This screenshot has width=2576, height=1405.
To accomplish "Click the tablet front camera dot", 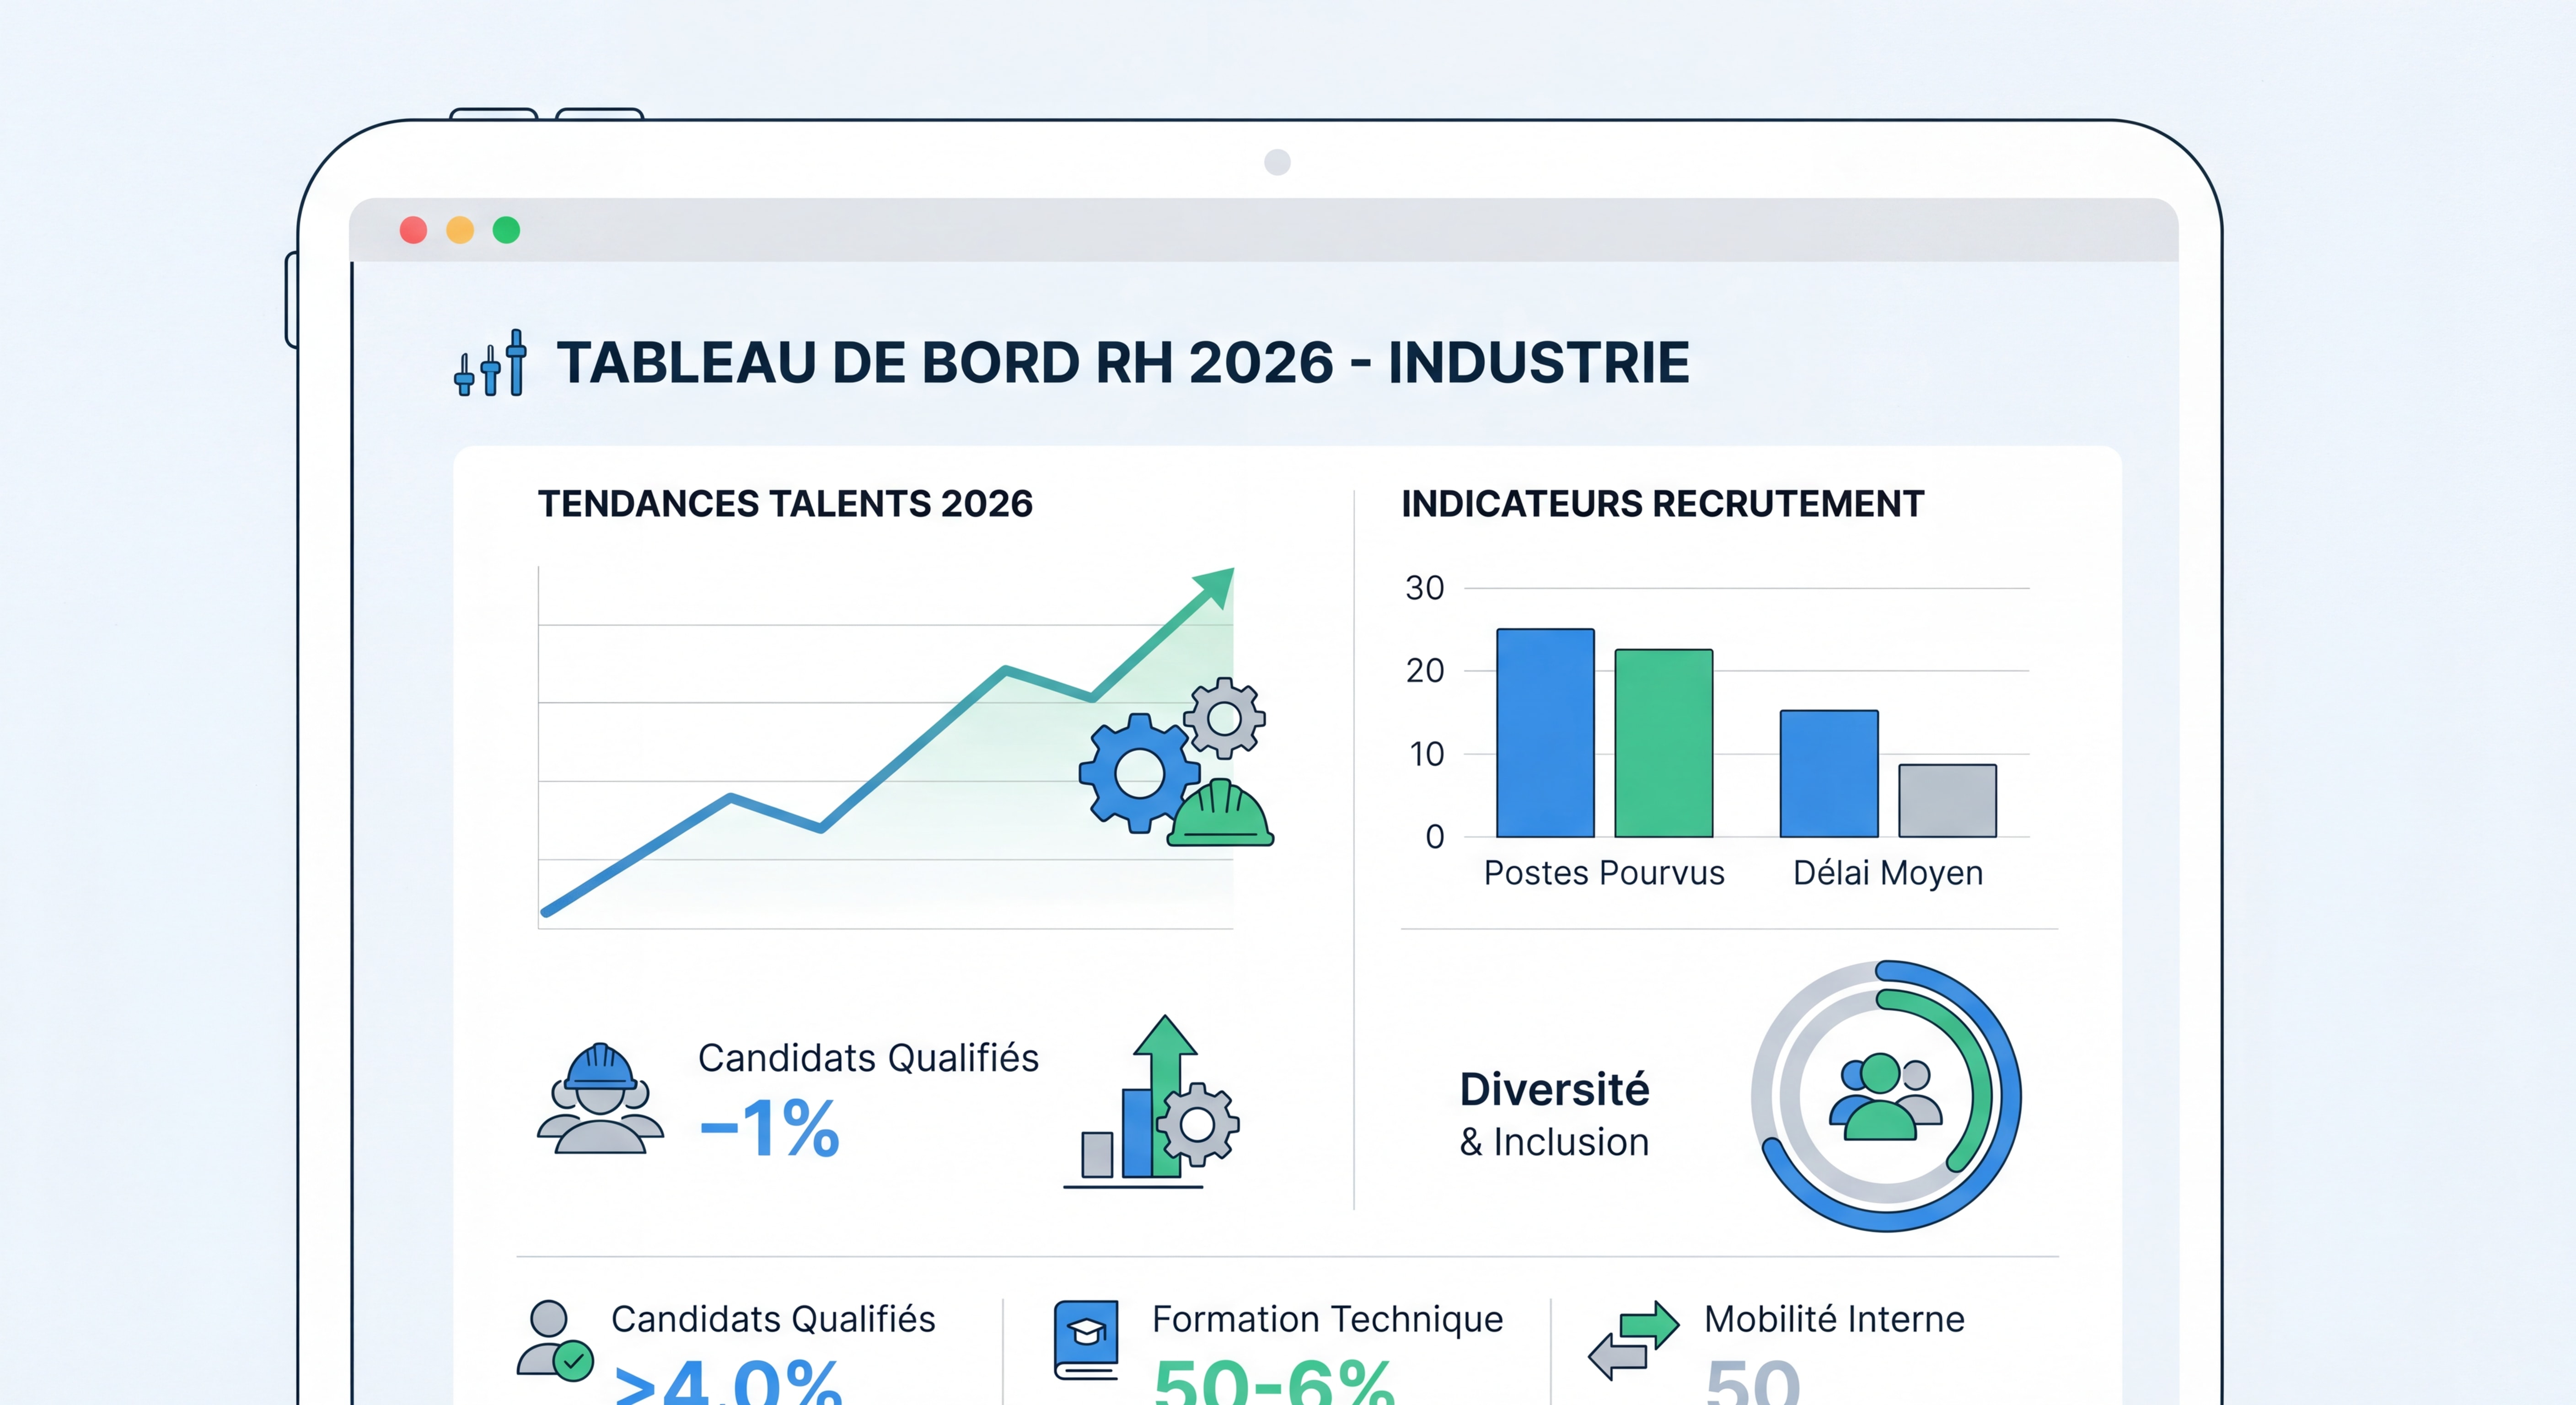I will tap(1277, 162).
